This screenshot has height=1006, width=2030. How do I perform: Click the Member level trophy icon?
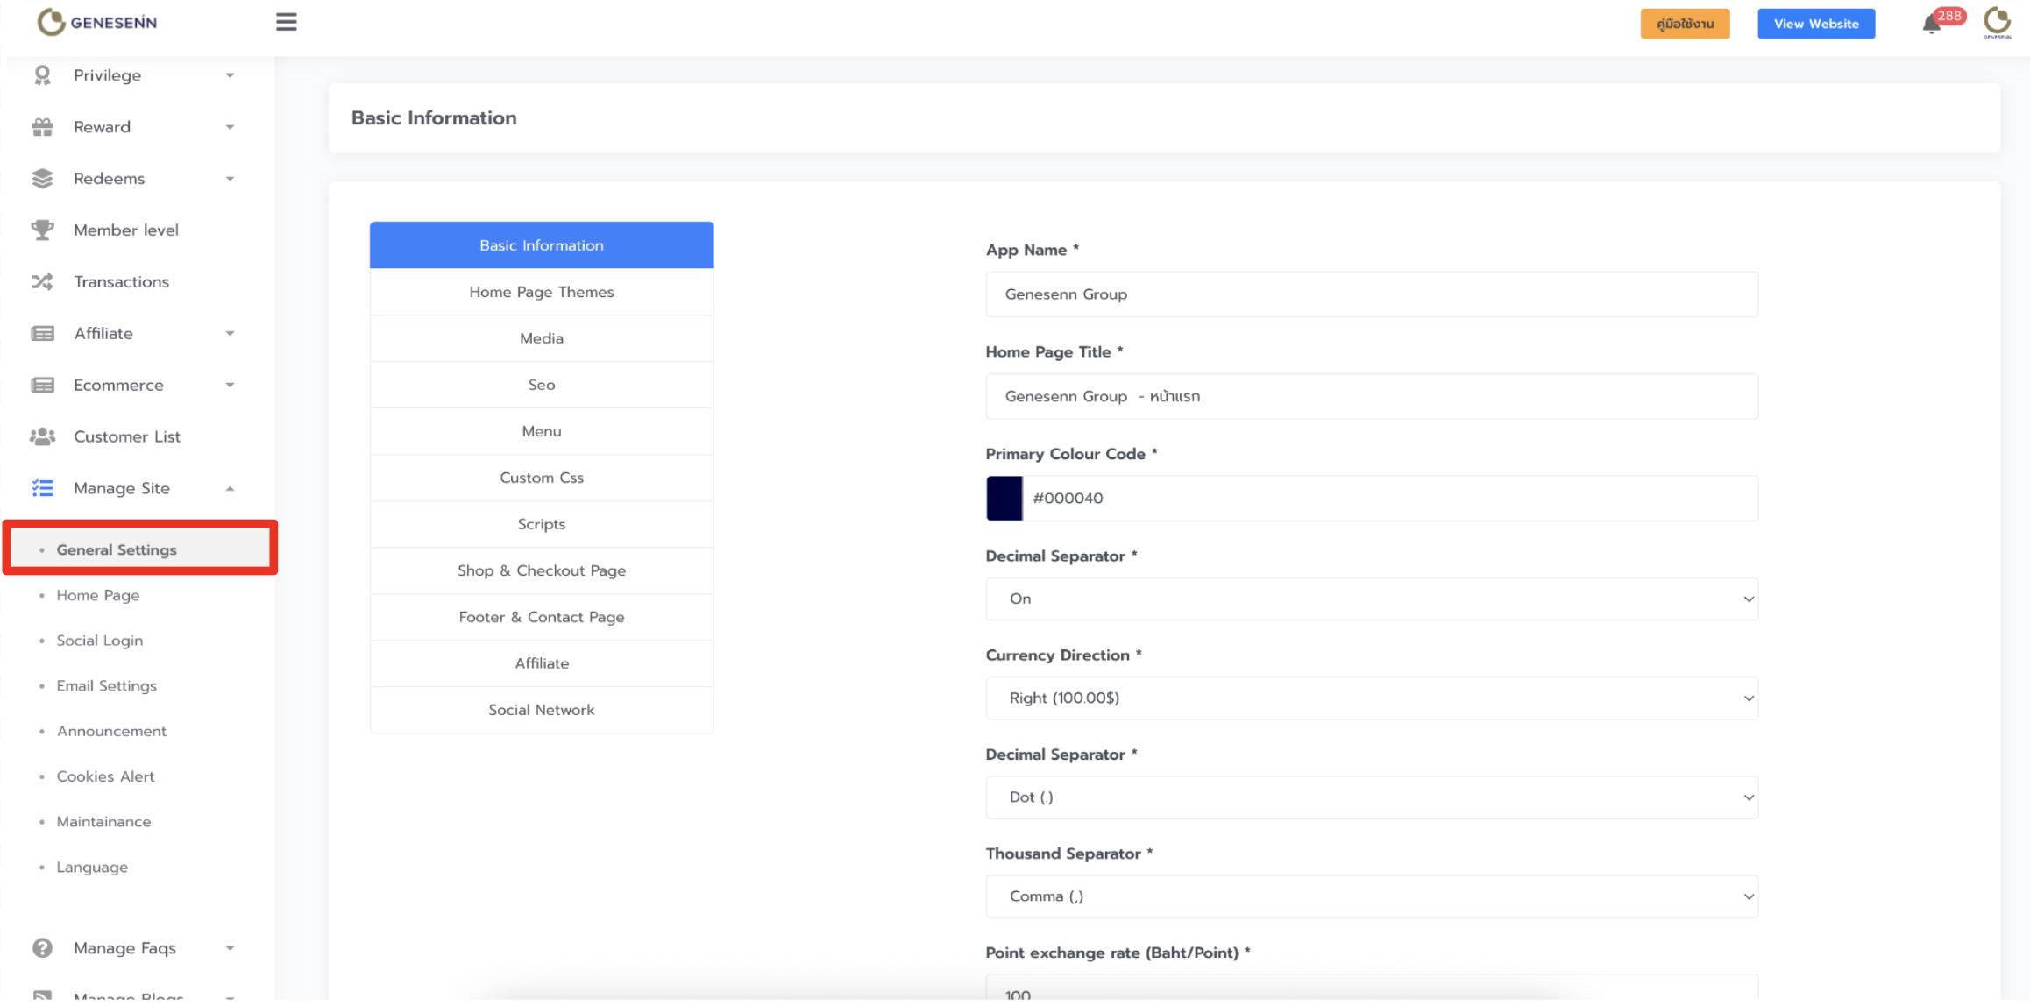pyautogui.click(x=42, y=230)
